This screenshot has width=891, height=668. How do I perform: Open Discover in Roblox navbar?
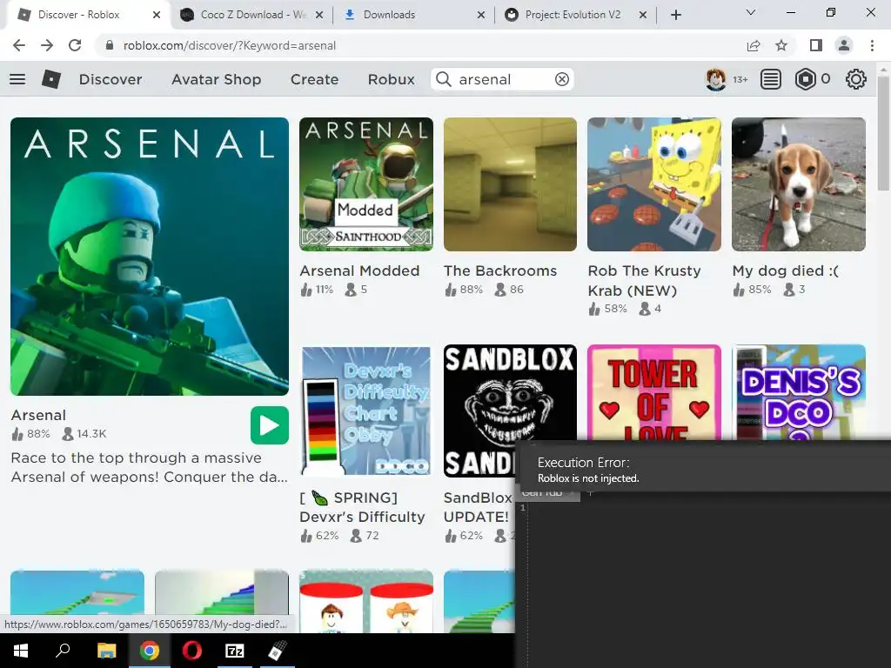(x=111, y=79)
